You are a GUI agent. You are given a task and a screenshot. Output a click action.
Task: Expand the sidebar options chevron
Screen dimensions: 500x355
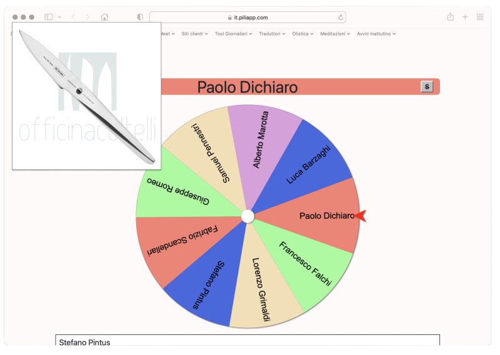(59, 17)
